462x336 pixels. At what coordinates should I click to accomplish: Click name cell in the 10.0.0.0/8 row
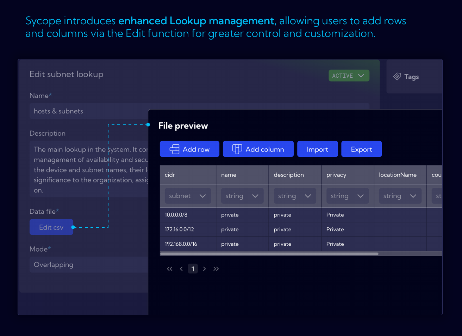coord(242,215)
